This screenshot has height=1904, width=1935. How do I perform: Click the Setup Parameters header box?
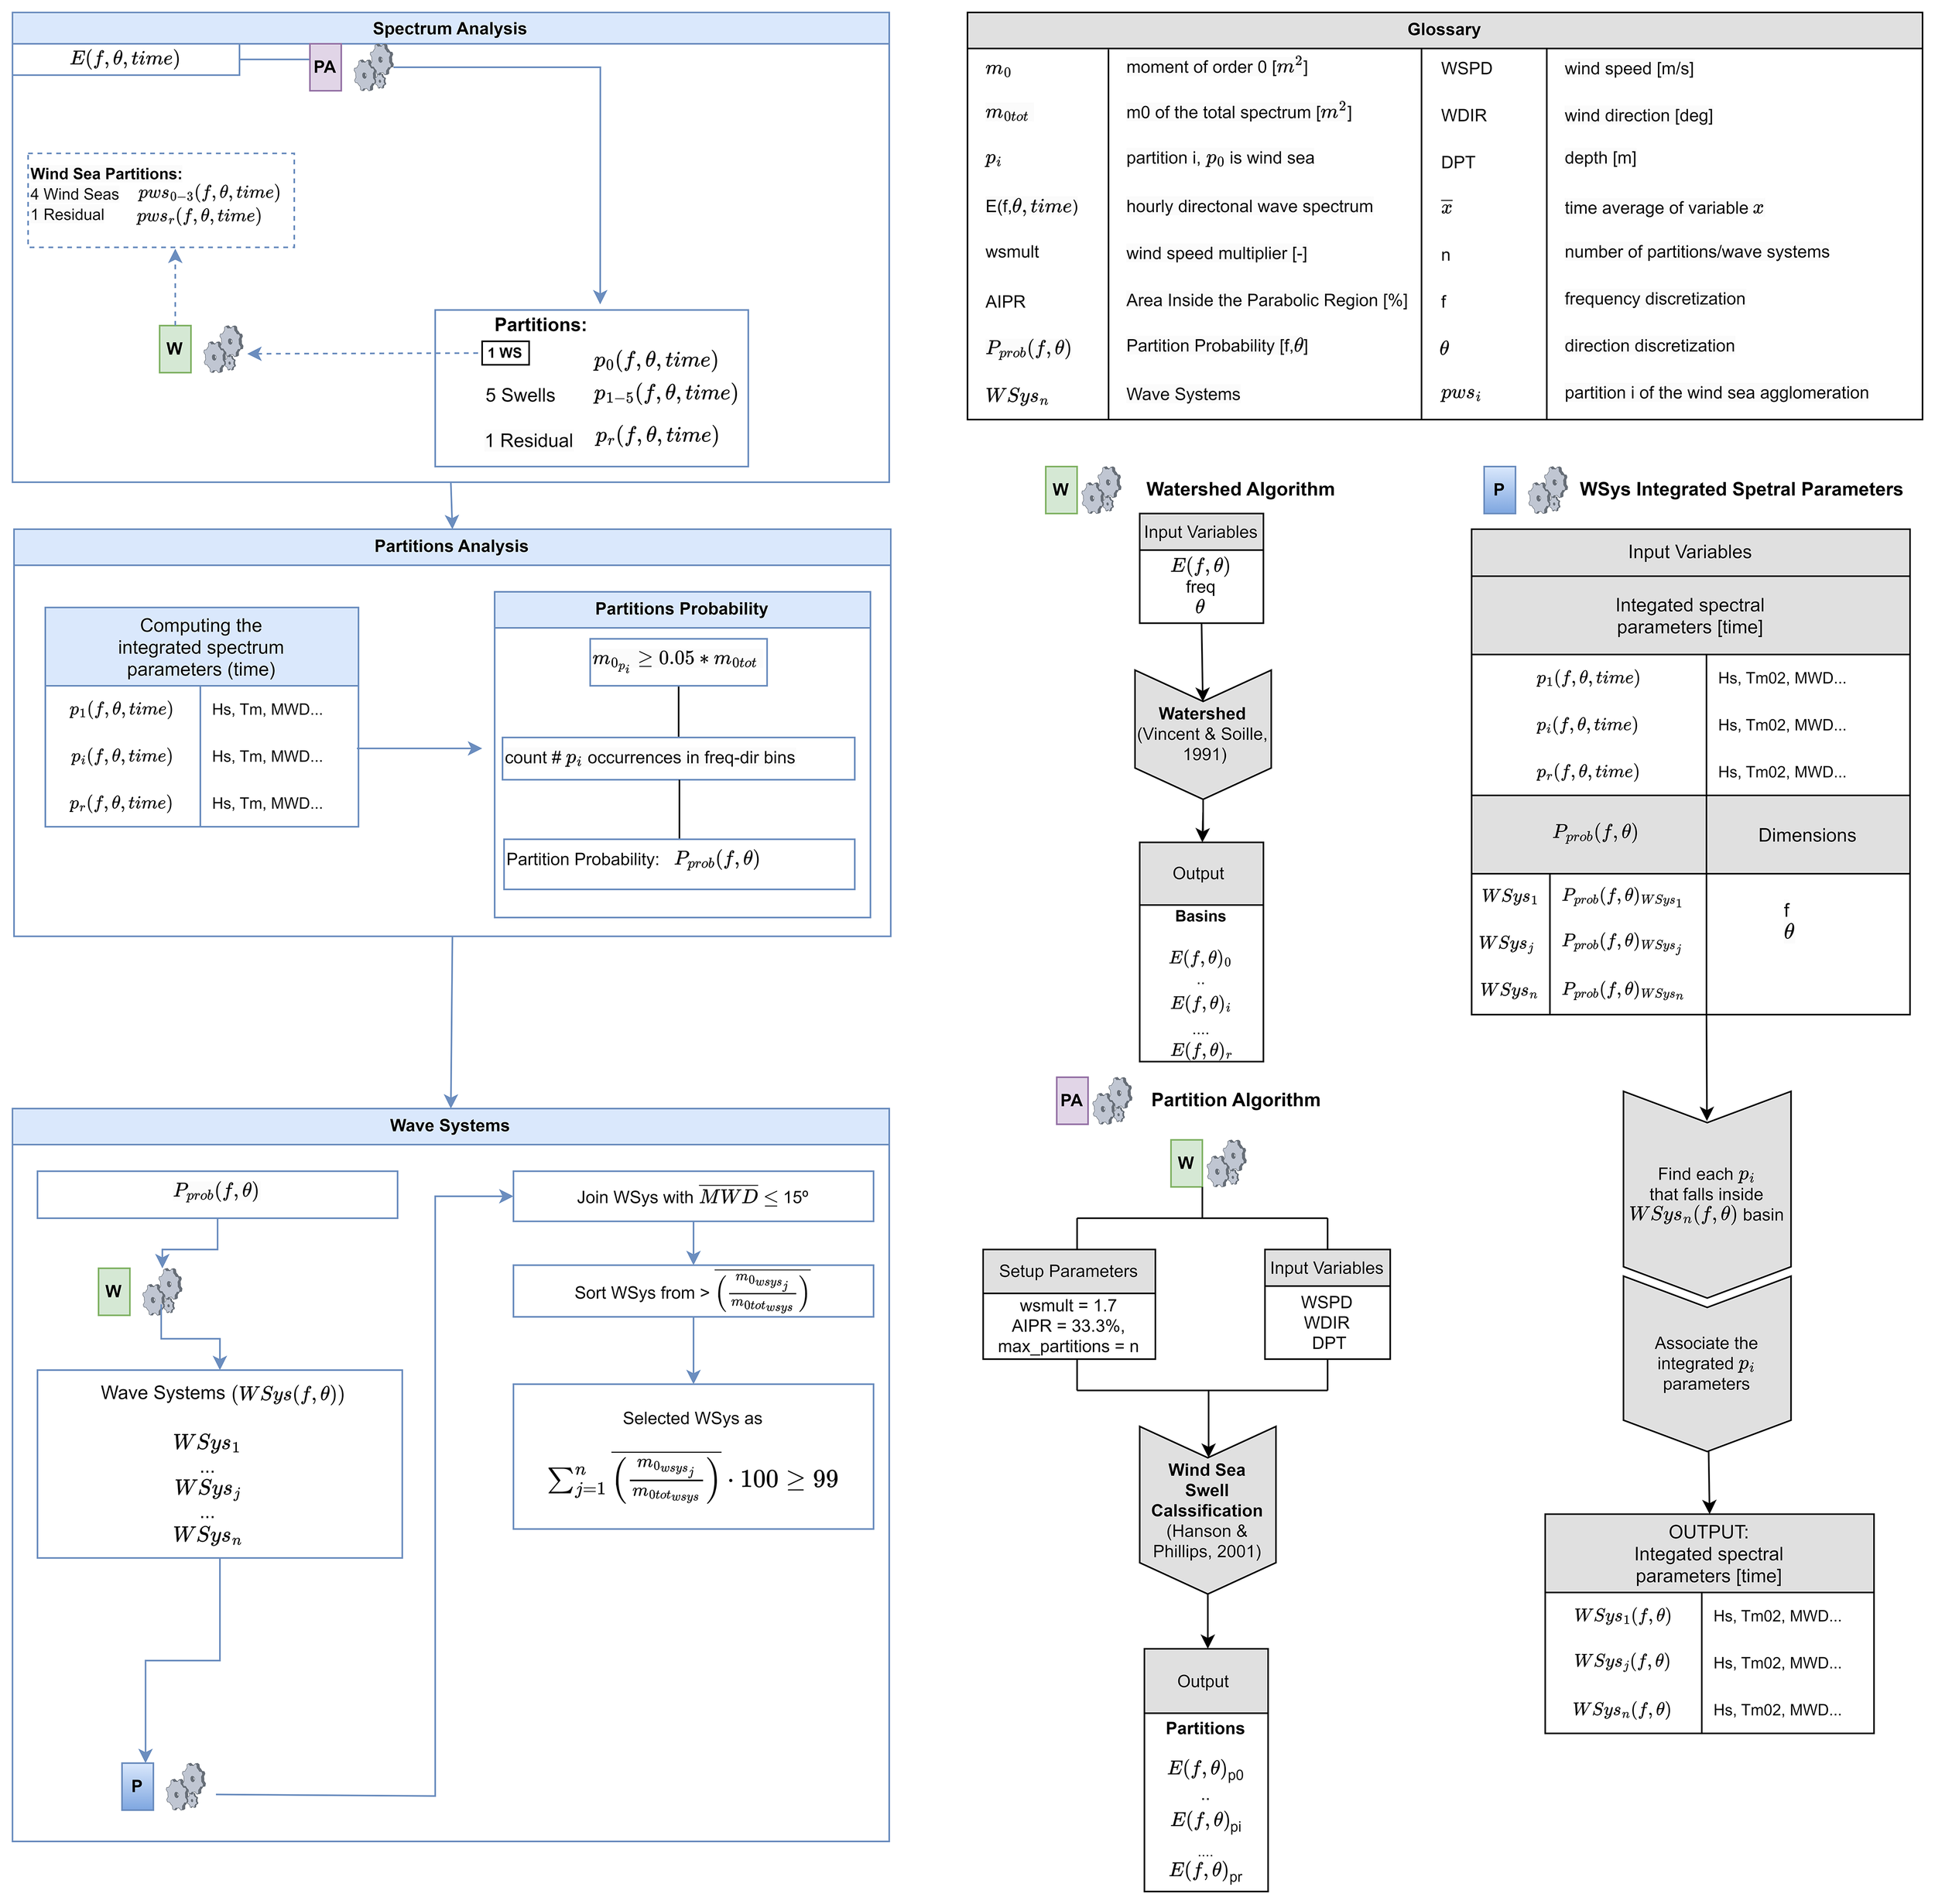click(x=1068, y=1271)
